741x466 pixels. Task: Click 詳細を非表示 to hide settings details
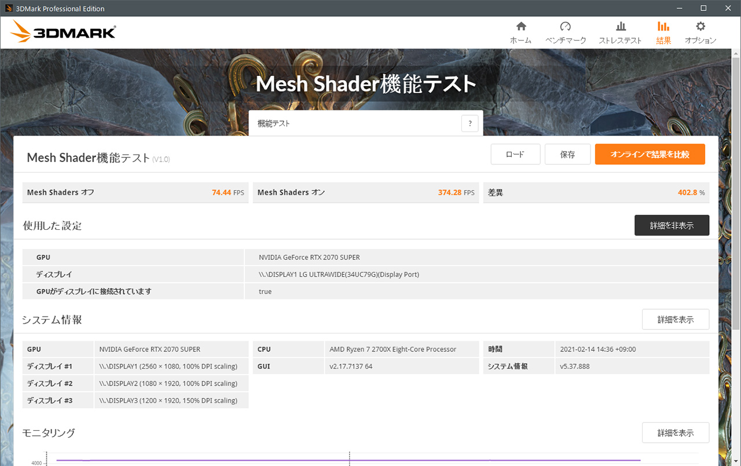pos(672,225)
